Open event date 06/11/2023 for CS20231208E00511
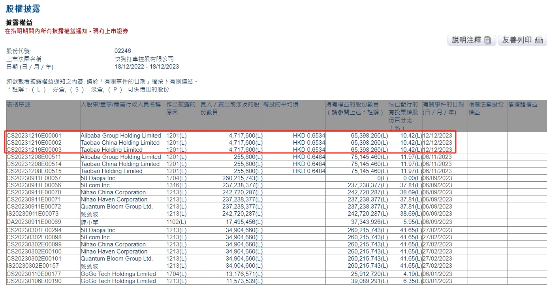This screenshot has width=547, height=285. [437, 157]
